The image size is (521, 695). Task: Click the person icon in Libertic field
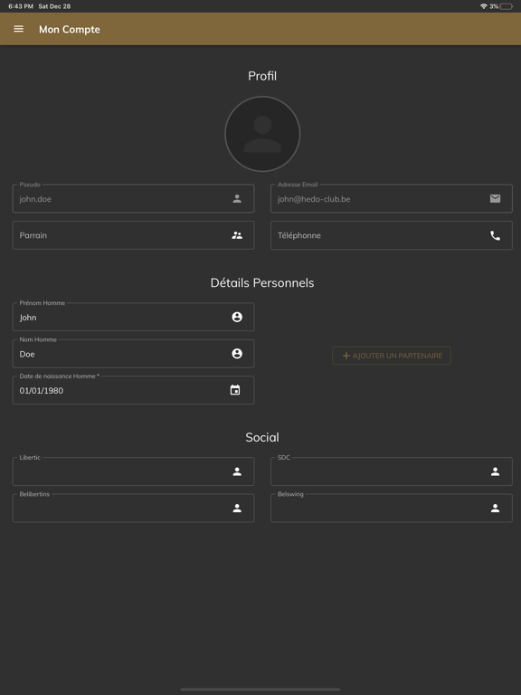click(x=237, y=471)
